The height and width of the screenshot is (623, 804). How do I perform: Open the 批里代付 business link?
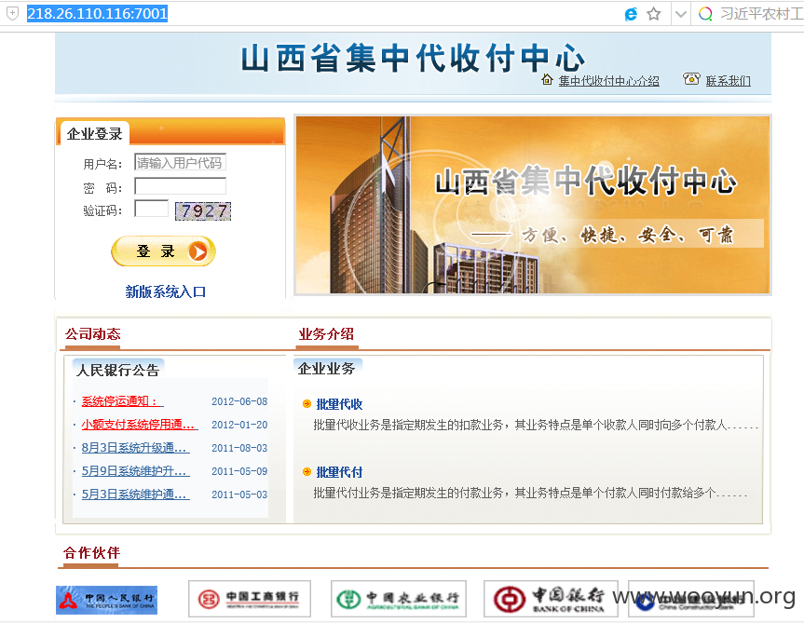(x=339, y=472)
